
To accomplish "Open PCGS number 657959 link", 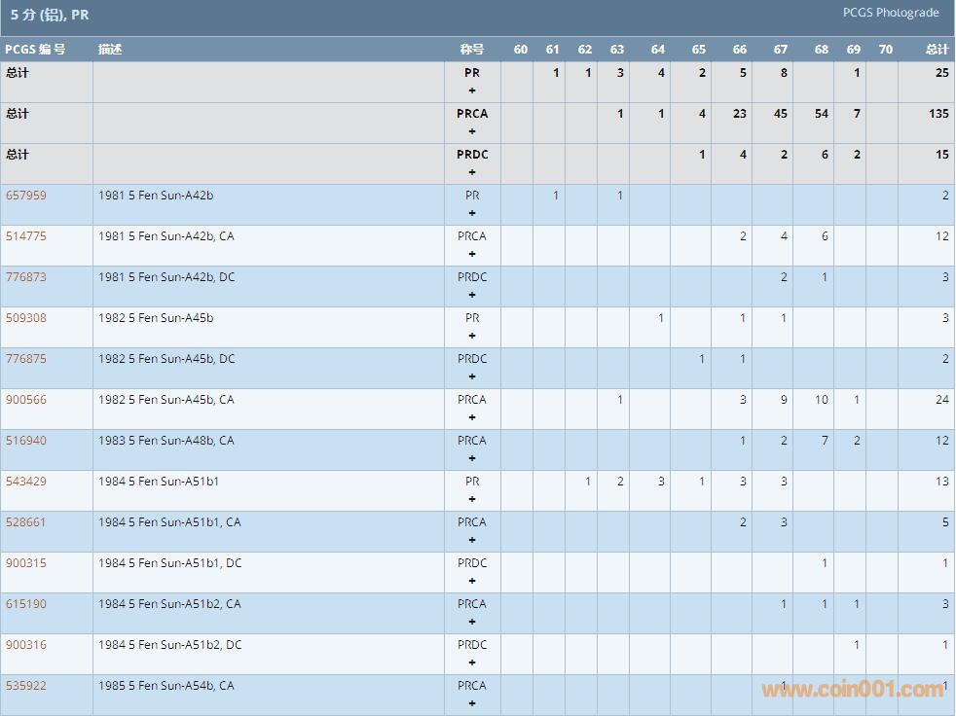I will click(25, 196).
